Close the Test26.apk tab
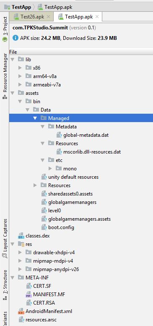Viewport: 153px width, 326px height. click(48, 17)
